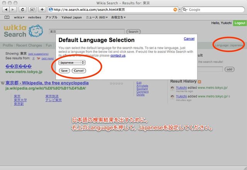Click Delete action link
The height and width of the screenshot is (170, 247).
click(140, 95)
